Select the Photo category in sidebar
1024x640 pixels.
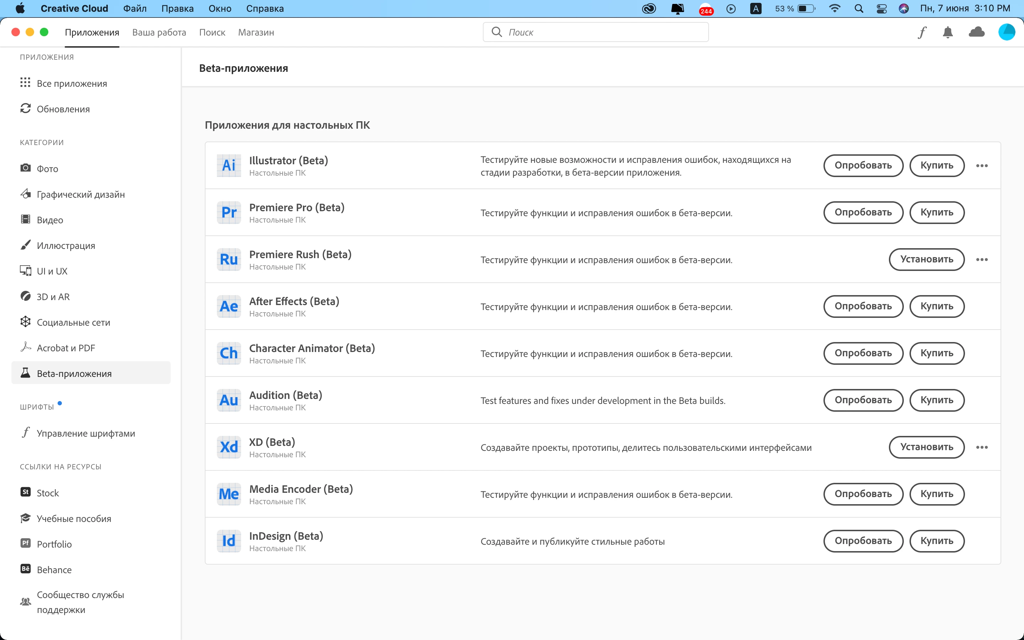click(47, 169)
